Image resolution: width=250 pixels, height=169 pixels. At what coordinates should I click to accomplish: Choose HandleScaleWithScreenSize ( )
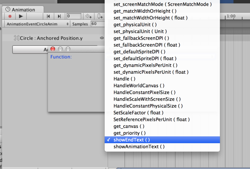(162, 99)
